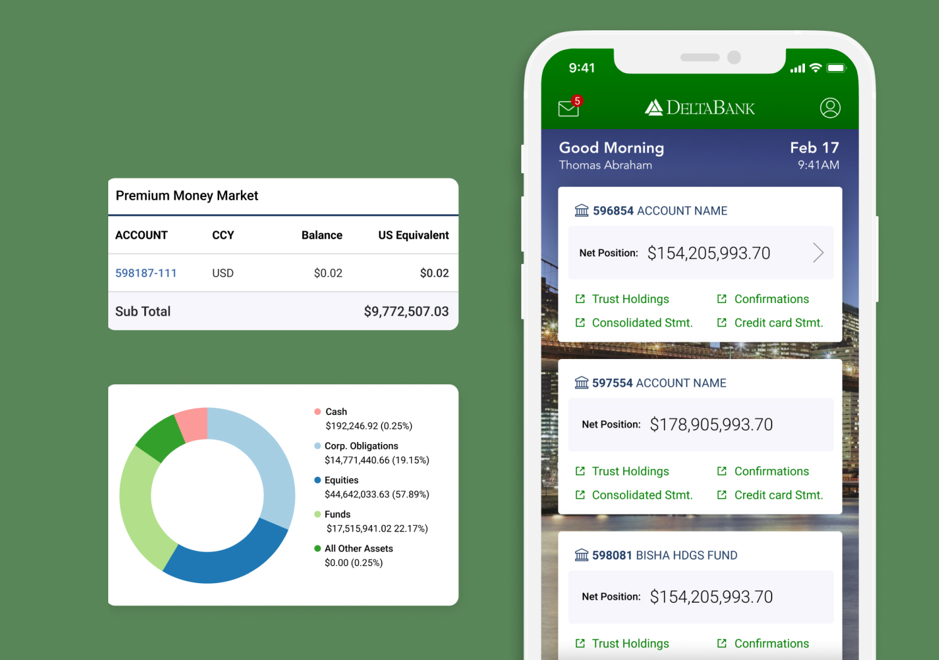The height and width of the screenshot is (660, 939).
Task: Click Net Position $178,905,993.70 for 597554
Action: [711, 424]
